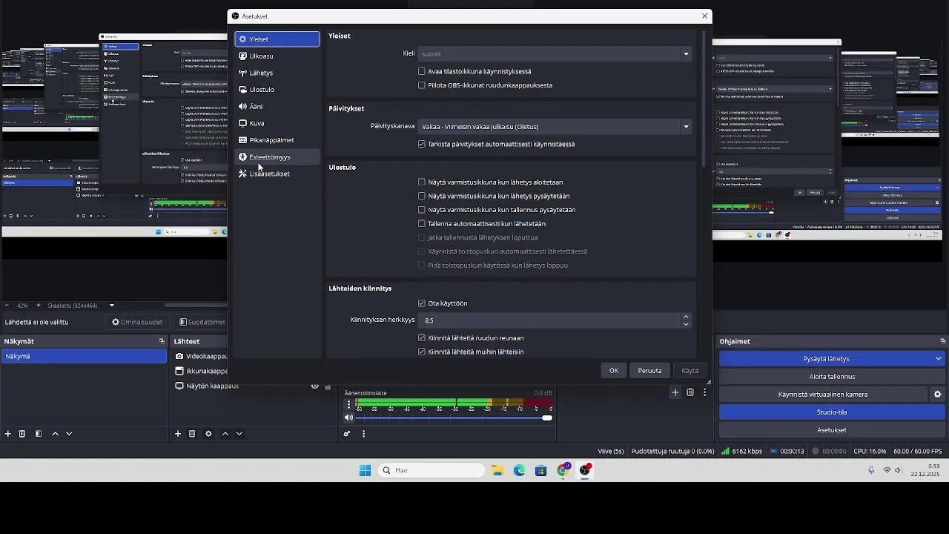
Task: Add a new scene with plus icon
Action: tap(8, 434)
